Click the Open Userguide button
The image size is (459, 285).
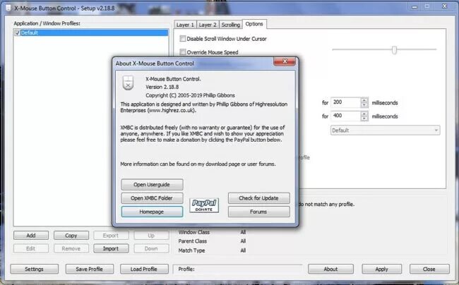(x=152, y=184)
